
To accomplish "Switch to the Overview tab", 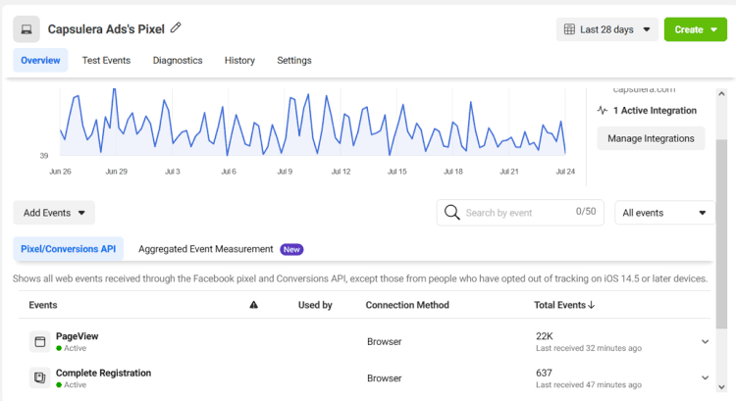I will (40, 60).
